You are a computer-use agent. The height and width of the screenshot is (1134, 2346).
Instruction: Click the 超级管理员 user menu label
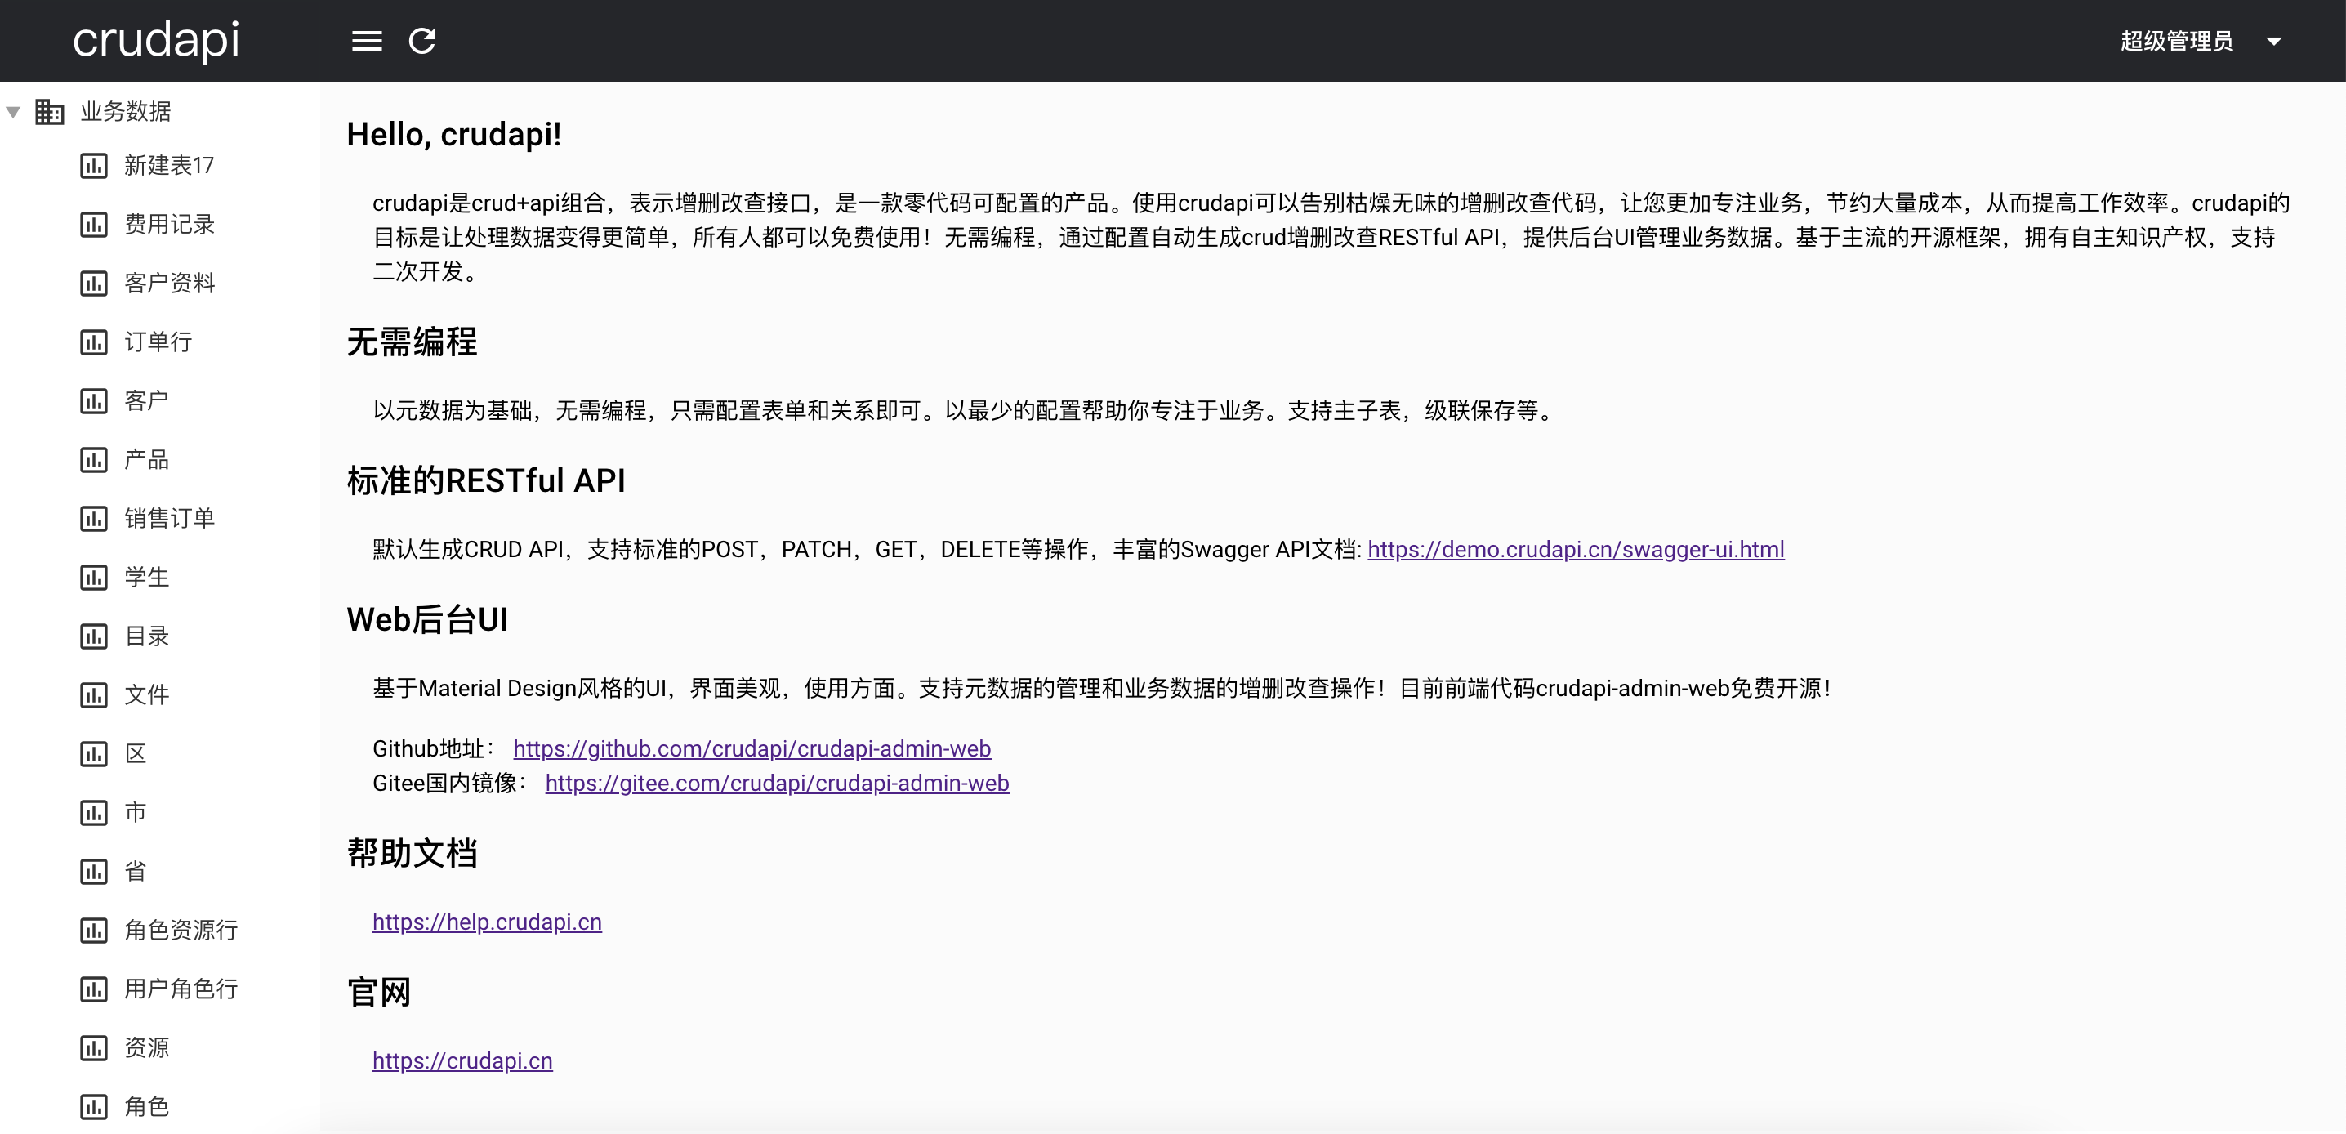(x=2176, y=41)
